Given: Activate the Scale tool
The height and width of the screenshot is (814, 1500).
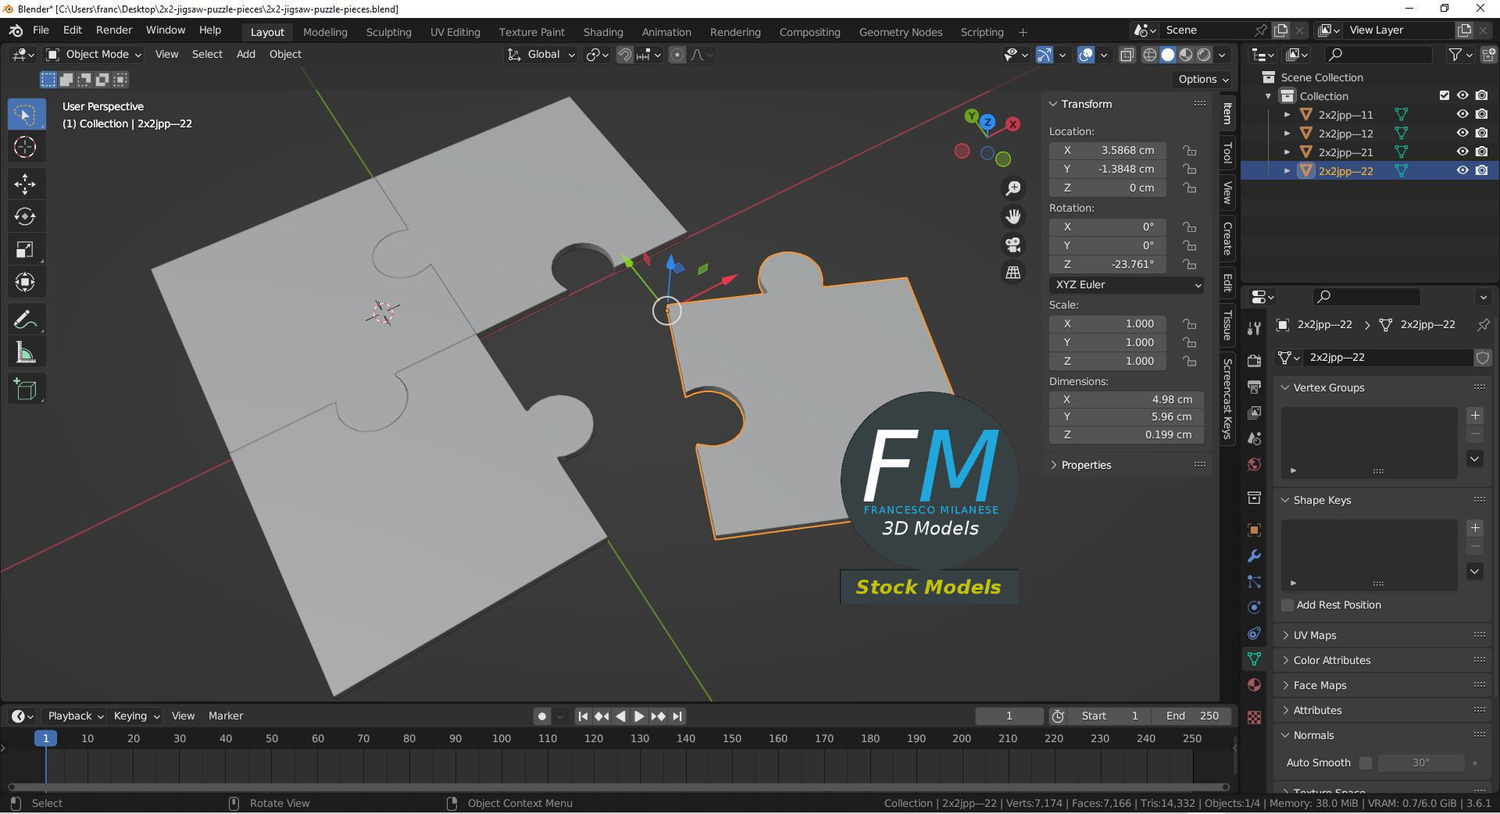Looking at the screenshot, I should (x=25, y=249).
